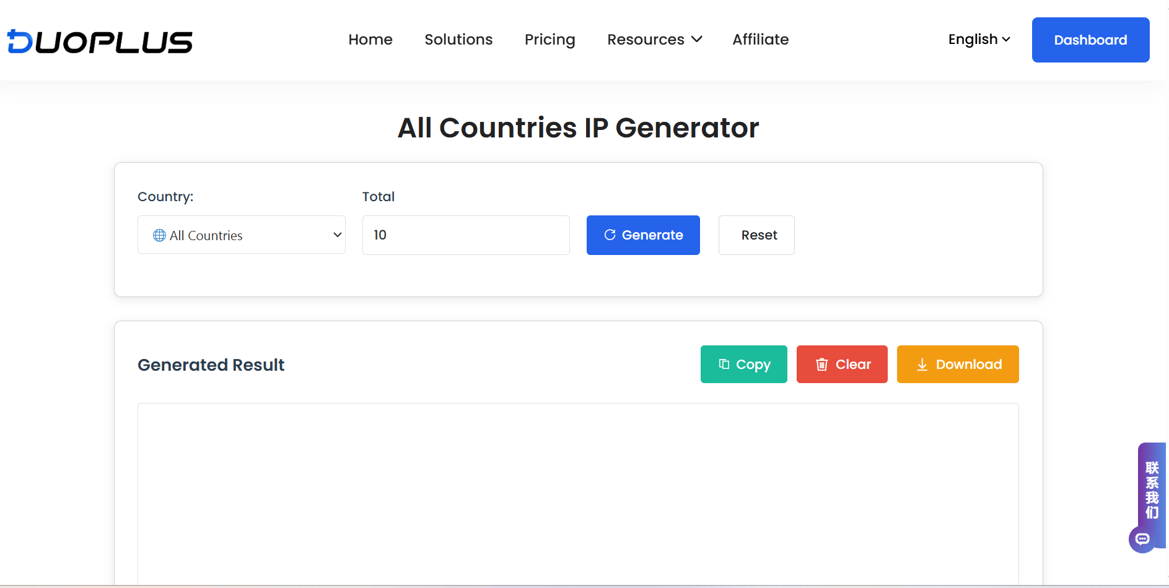This screenshot has width=1169, height=588.
Task: Go to the Solutions page
Action: point(458,40)
